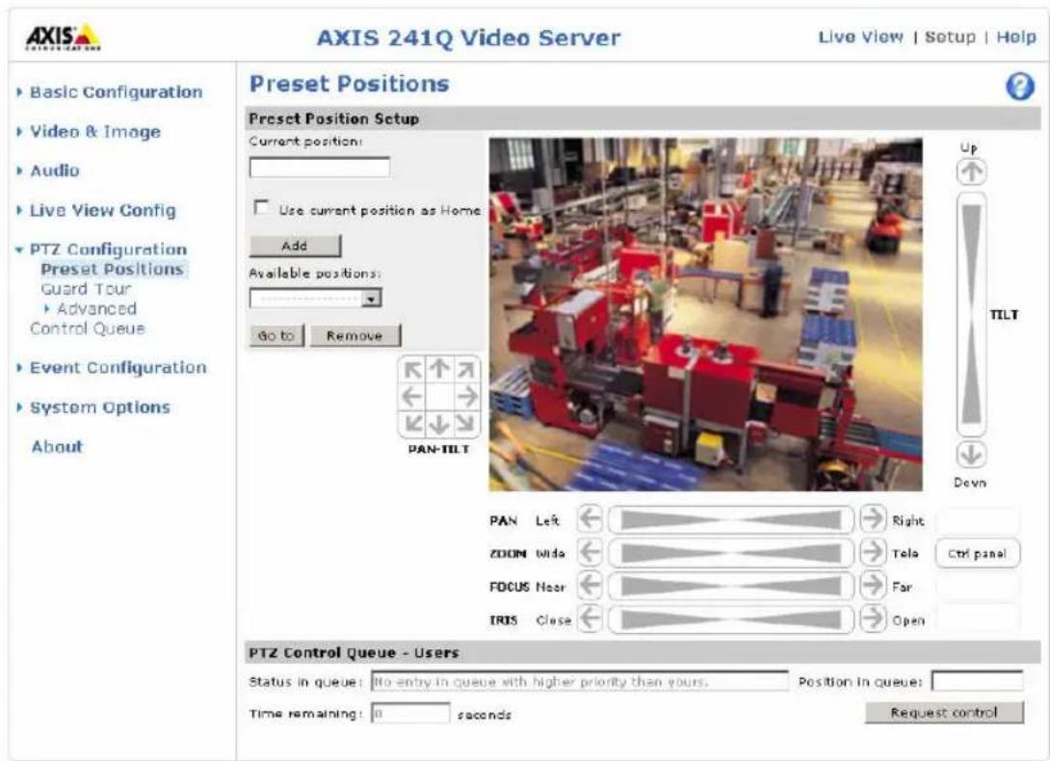
Task: Open the blue help question mark icon
Action: click(x=1019, y=87)
